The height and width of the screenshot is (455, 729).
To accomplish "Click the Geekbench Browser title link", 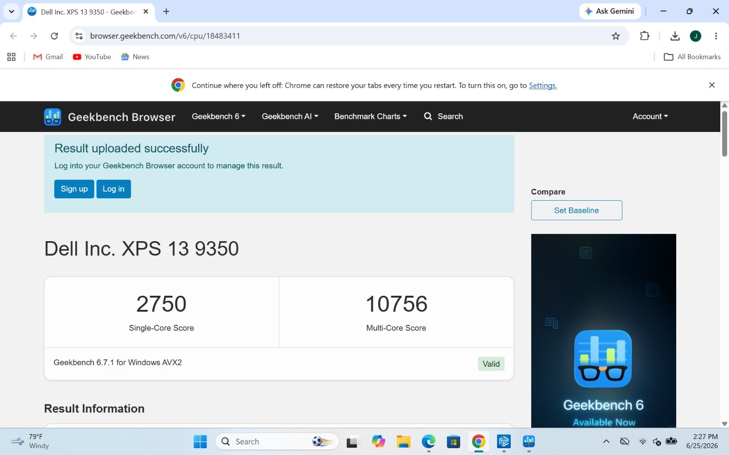I will 122,117.
